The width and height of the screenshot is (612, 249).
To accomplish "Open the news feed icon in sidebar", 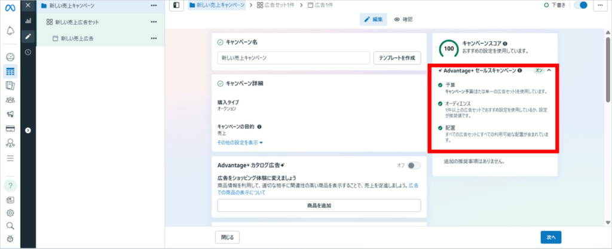I will 11,200.
